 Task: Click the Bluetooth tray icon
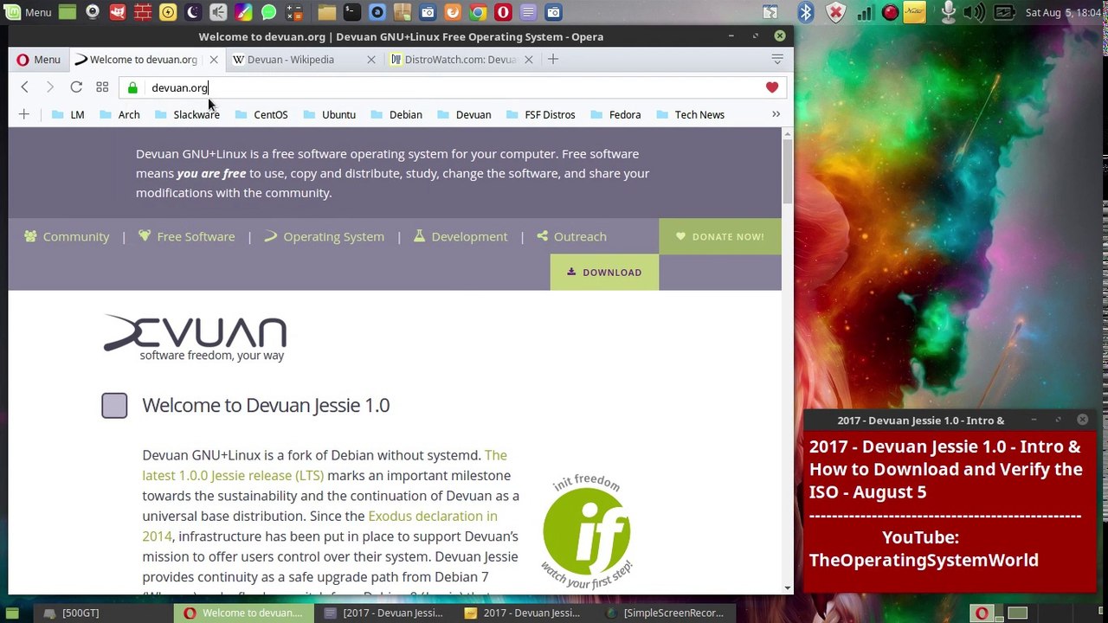[x=806, y=12]
